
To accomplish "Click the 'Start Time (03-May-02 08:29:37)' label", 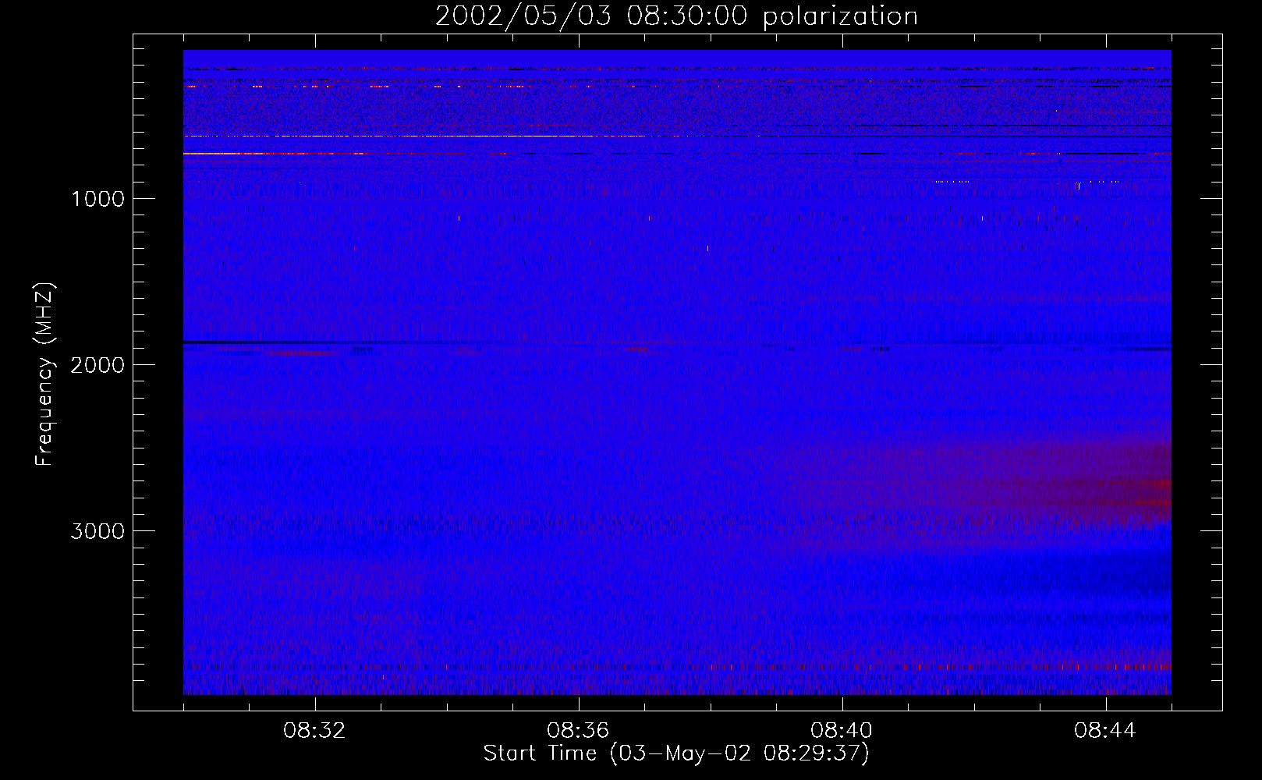I will click(x=676, y=753).
